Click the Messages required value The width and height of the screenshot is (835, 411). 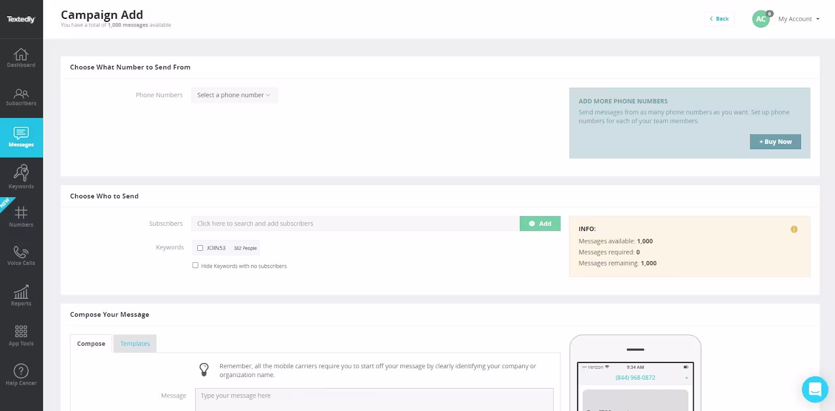(638, 252)
